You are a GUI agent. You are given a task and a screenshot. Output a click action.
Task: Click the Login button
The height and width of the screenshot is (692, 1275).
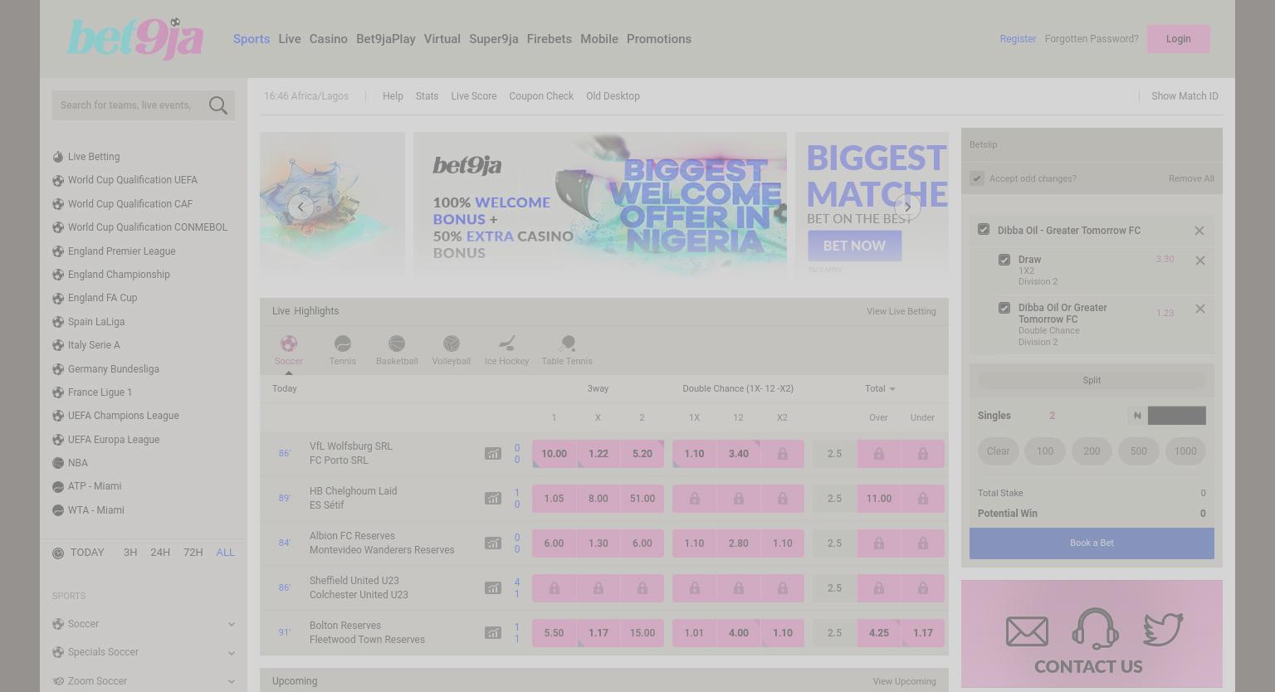click(1178, 39)
